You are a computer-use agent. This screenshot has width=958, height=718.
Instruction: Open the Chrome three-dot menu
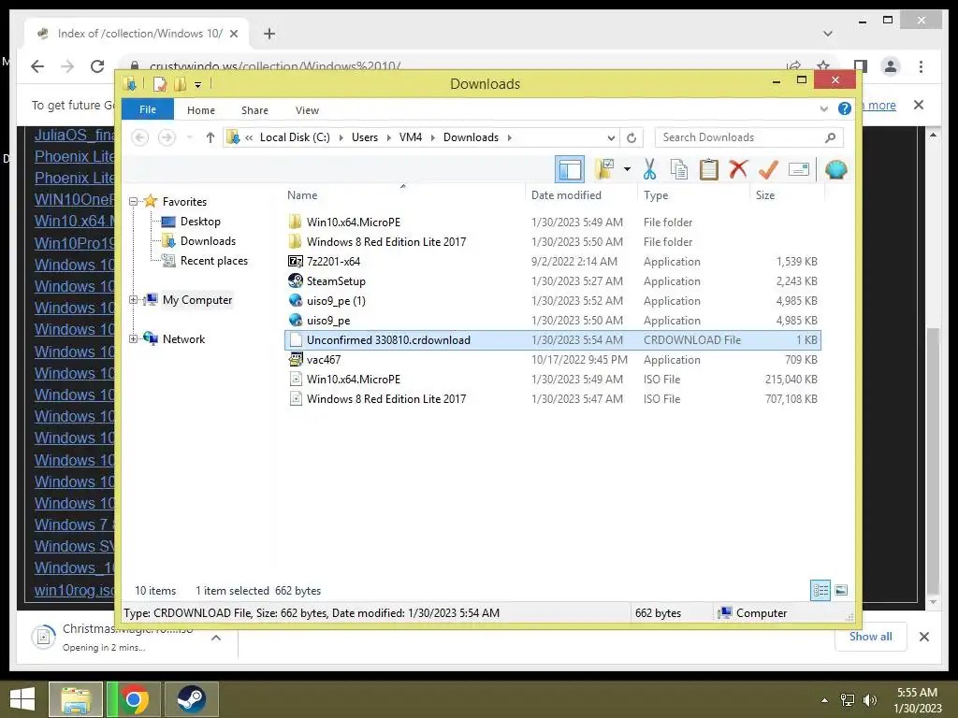[x=921, y=66]
